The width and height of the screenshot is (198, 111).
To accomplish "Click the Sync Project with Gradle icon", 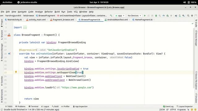I will coord(176,16).
